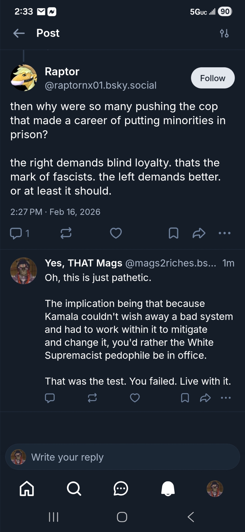This screenshot has width=245, height=532.
Task: Like Raptor's post
Action: pos(116,233)
